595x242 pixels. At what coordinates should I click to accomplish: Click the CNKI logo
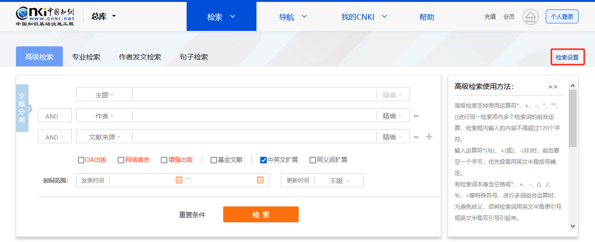[x=45, y=16]
